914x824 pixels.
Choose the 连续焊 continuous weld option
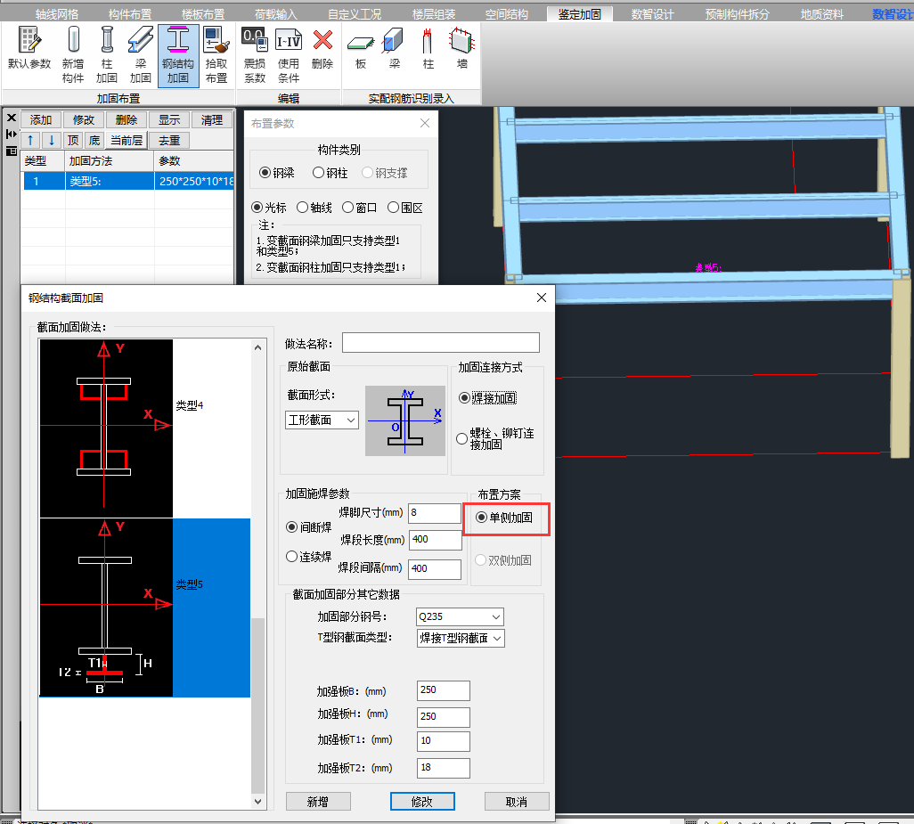pos(291,557)
